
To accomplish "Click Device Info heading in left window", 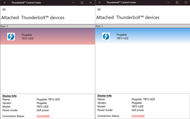I will coord(10,96).
